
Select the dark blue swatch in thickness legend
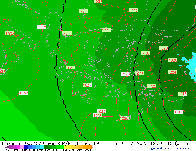coord(26,147)
